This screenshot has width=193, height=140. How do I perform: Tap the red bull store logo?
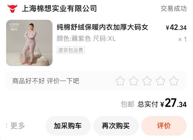12,9
